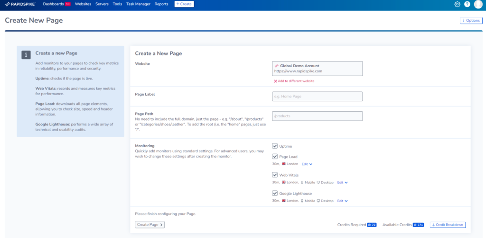The height and width of the screenshot is (238, 486).
Task: Disable the Uptime monitor checkbox
Action: coord(275,146)
